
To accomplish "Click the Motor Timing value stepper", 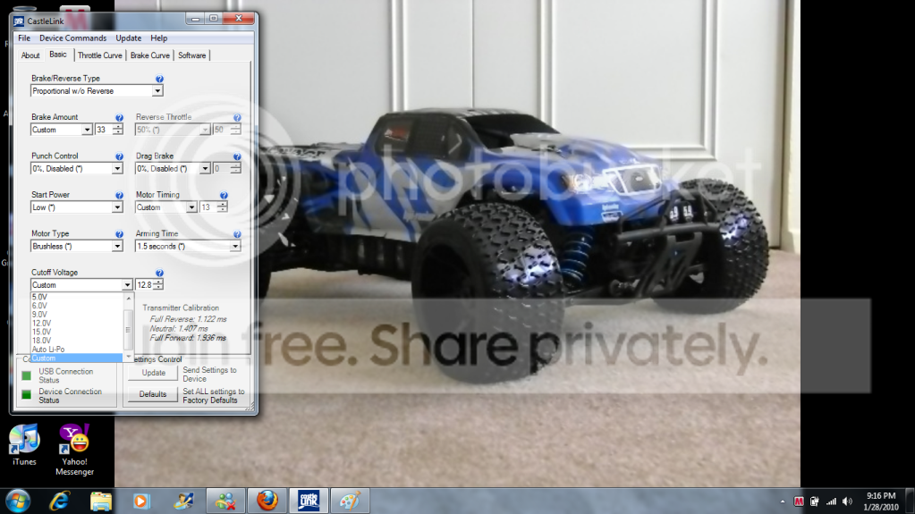I will coord(222,207).
